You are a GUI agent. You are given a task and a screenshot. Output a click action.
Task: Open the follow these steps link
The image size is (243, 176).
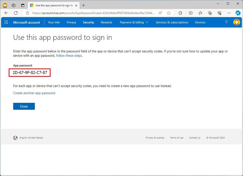pyautogui.click(x=69, y=55)
